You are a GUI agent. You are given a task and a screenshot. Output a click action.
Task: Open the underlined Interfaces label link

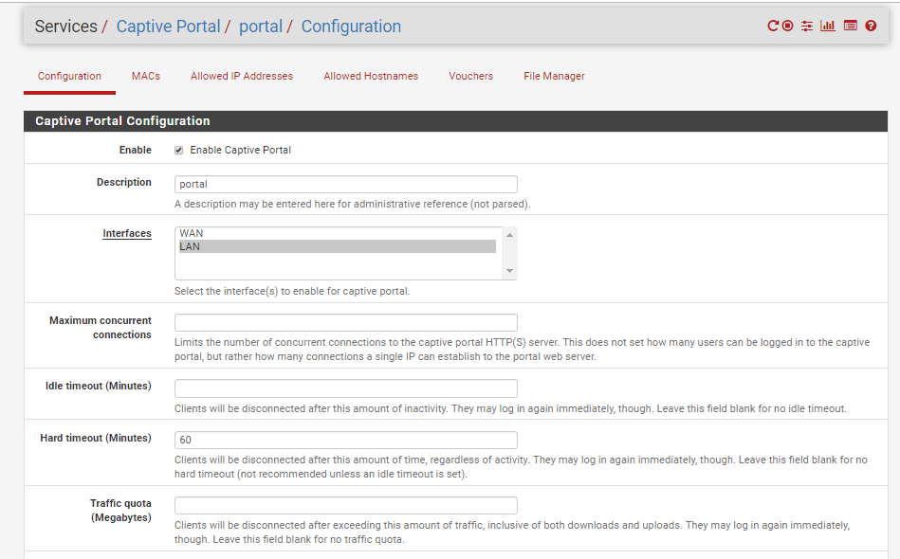[127, 233]
